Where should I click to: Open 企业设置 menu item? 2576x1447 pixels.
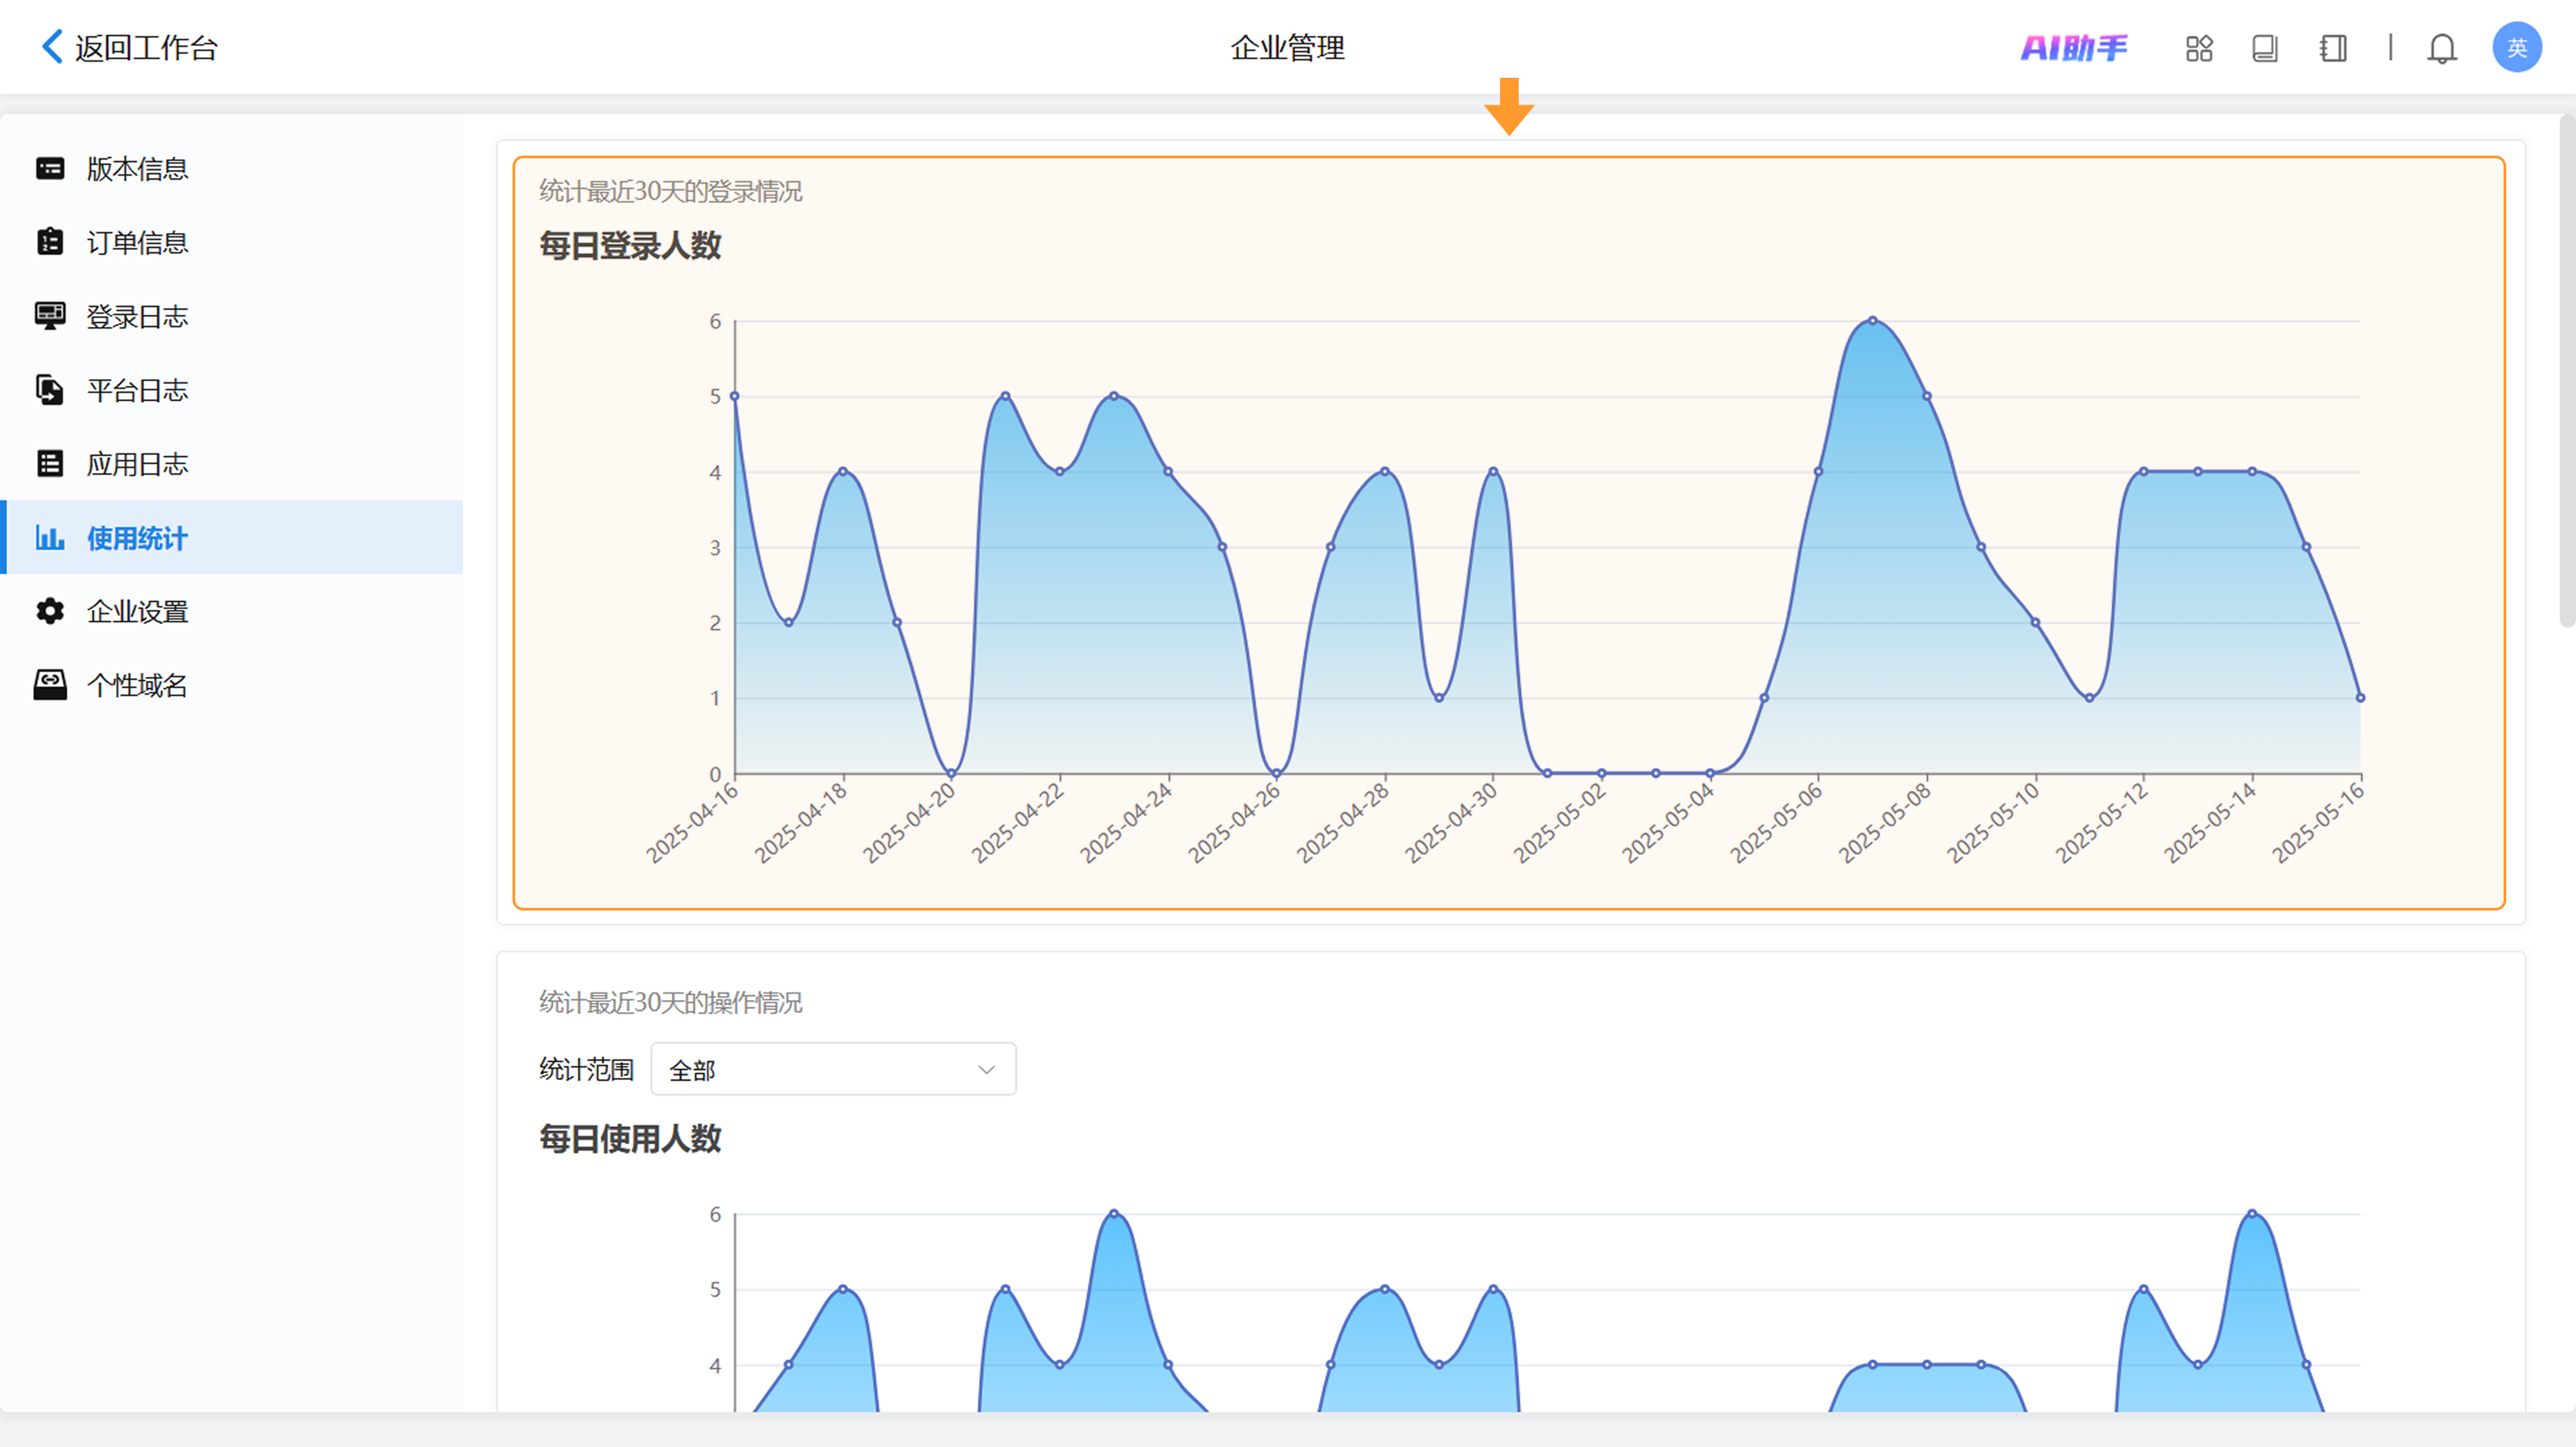point(232,611)
